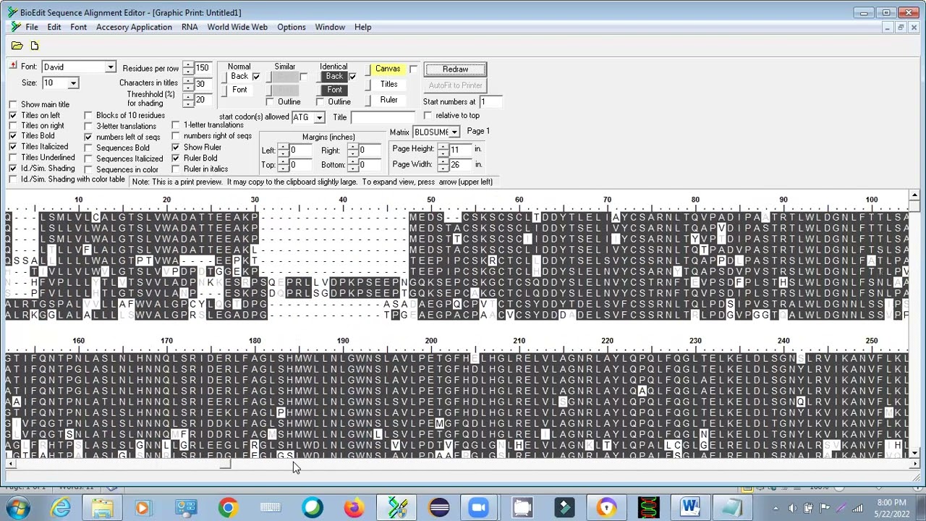
Task: Toggle Titles Italicized checkbox
Action: pyautogui.click(x=13, y=147)
